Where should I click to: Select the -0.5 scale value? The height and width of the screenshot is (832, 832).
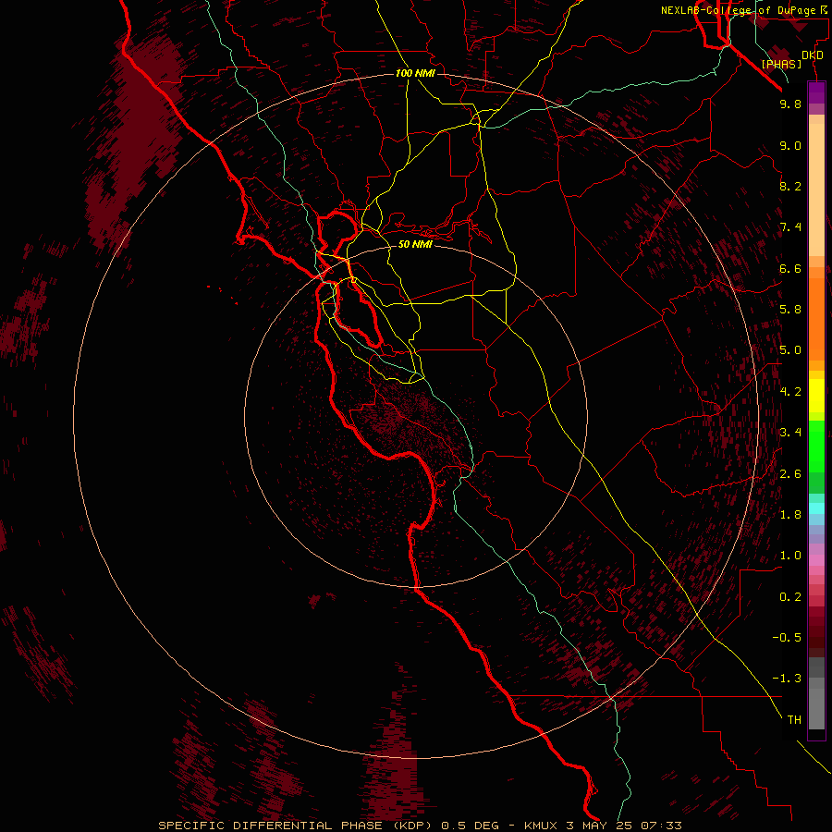pyautogui.click(x=787, y=637)
